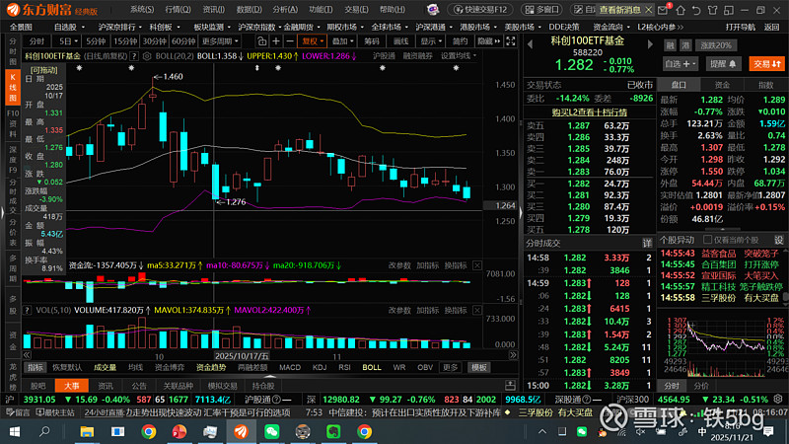The image size is (789, 444).
Task: Toggle MACD indicator on chart
Action: tap(290, 367)
